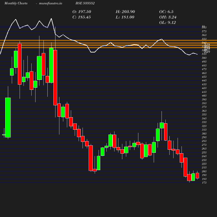Click the 443 price axis label
This screenshot has width=217, height=217.
(x=204, y=81)
